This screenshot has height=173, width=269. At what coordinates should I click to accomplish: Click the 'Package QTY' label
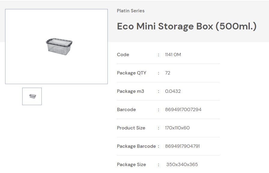tap(131, 73)
